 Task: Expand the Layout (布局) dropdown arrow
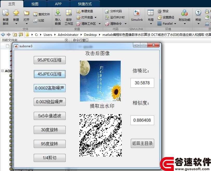tap(151, 24)
